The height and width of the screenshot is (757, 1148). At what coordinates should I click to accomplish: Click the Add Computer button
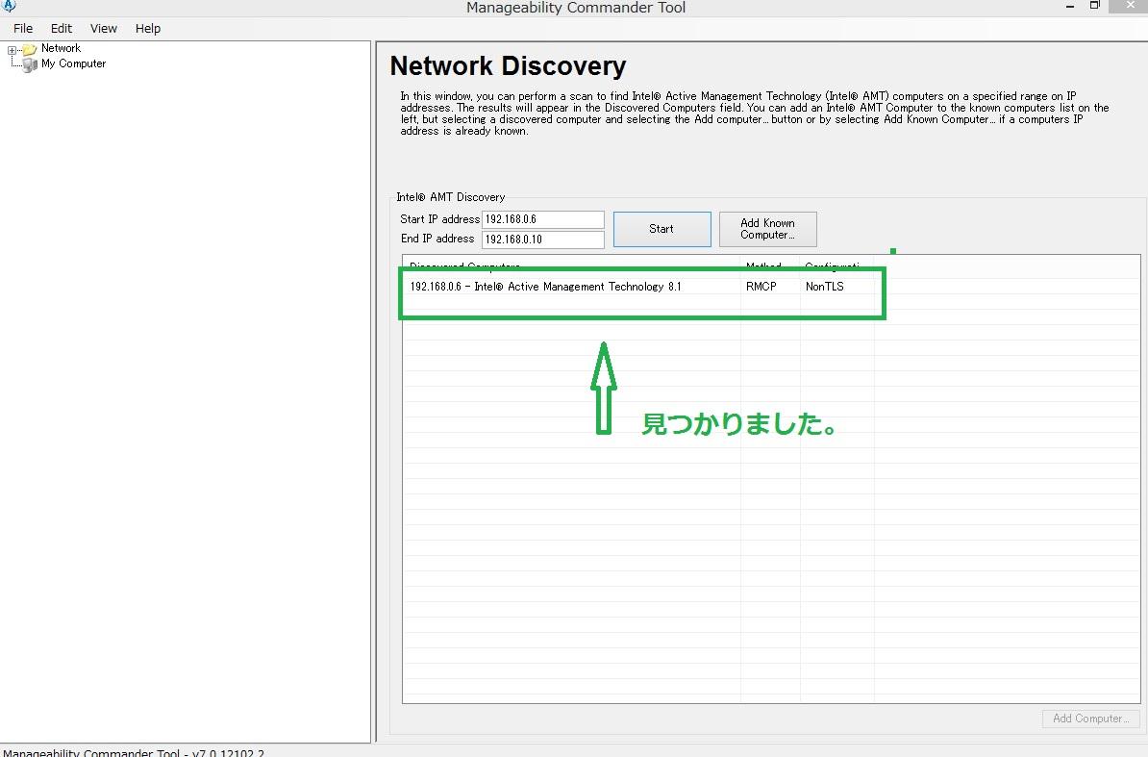[1091, 719]
